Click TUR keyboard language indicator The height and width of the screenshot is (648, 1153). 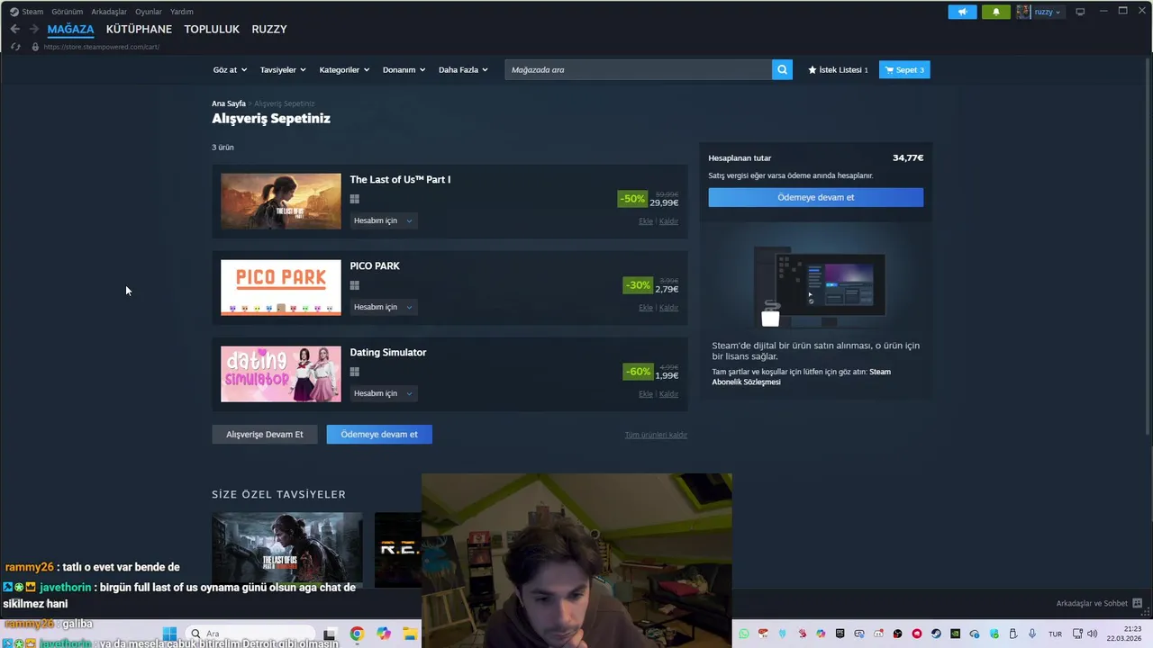pyautogui.click(x=1055, y=634)
